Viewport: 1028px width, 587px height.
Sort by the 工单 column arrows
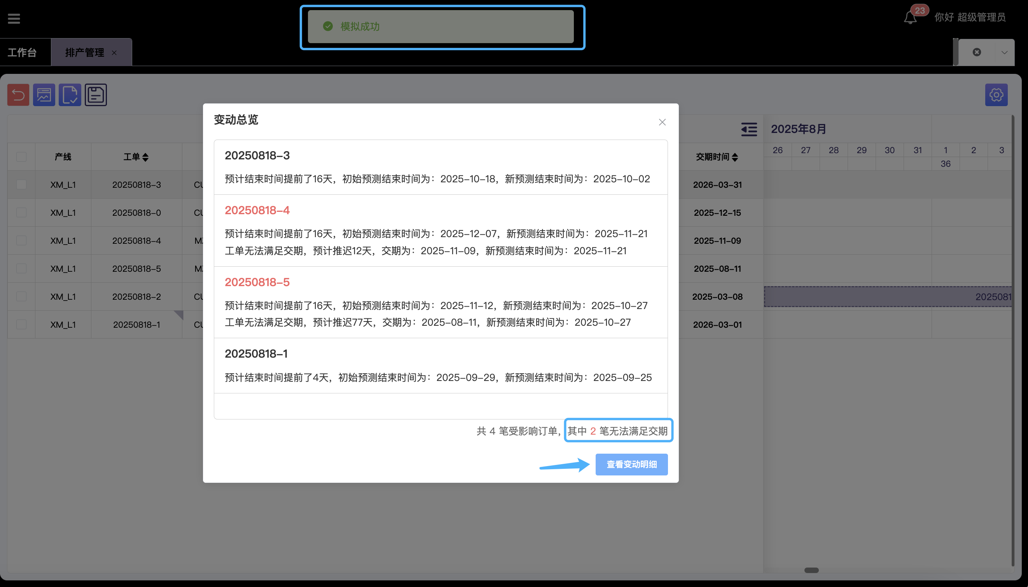pos(145,157)
